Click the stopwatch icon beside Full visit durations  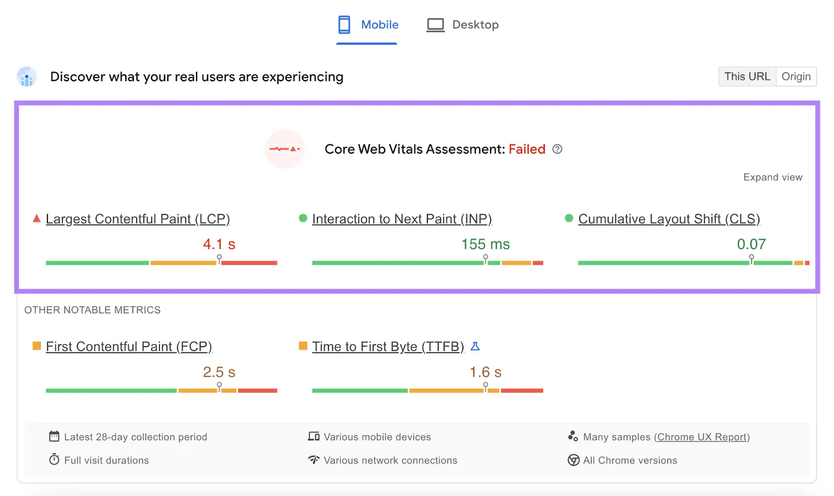coord(54,460)
